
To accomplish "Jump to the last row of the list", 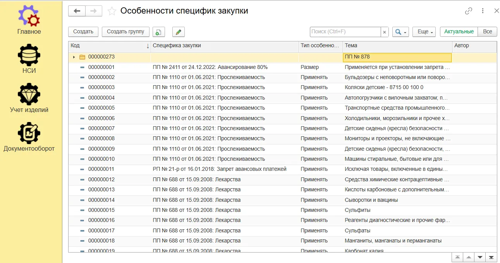I will tap(491, 257).
